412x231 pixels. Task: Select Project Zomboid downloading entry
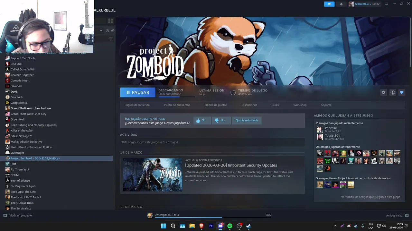click(57, 158)
